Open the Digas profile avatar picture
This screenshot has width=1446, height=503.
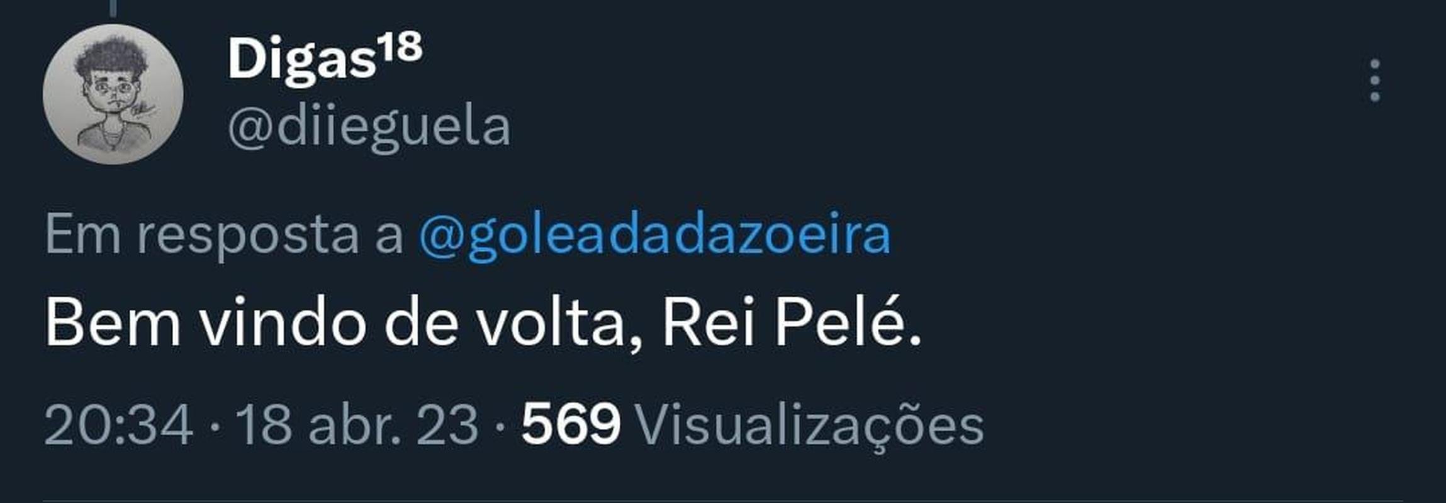pyautogui.click(x=113, y=94)
